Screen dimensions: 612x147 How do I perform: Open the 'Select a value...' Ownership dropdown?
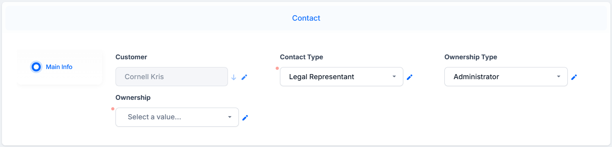coord(177,117)
